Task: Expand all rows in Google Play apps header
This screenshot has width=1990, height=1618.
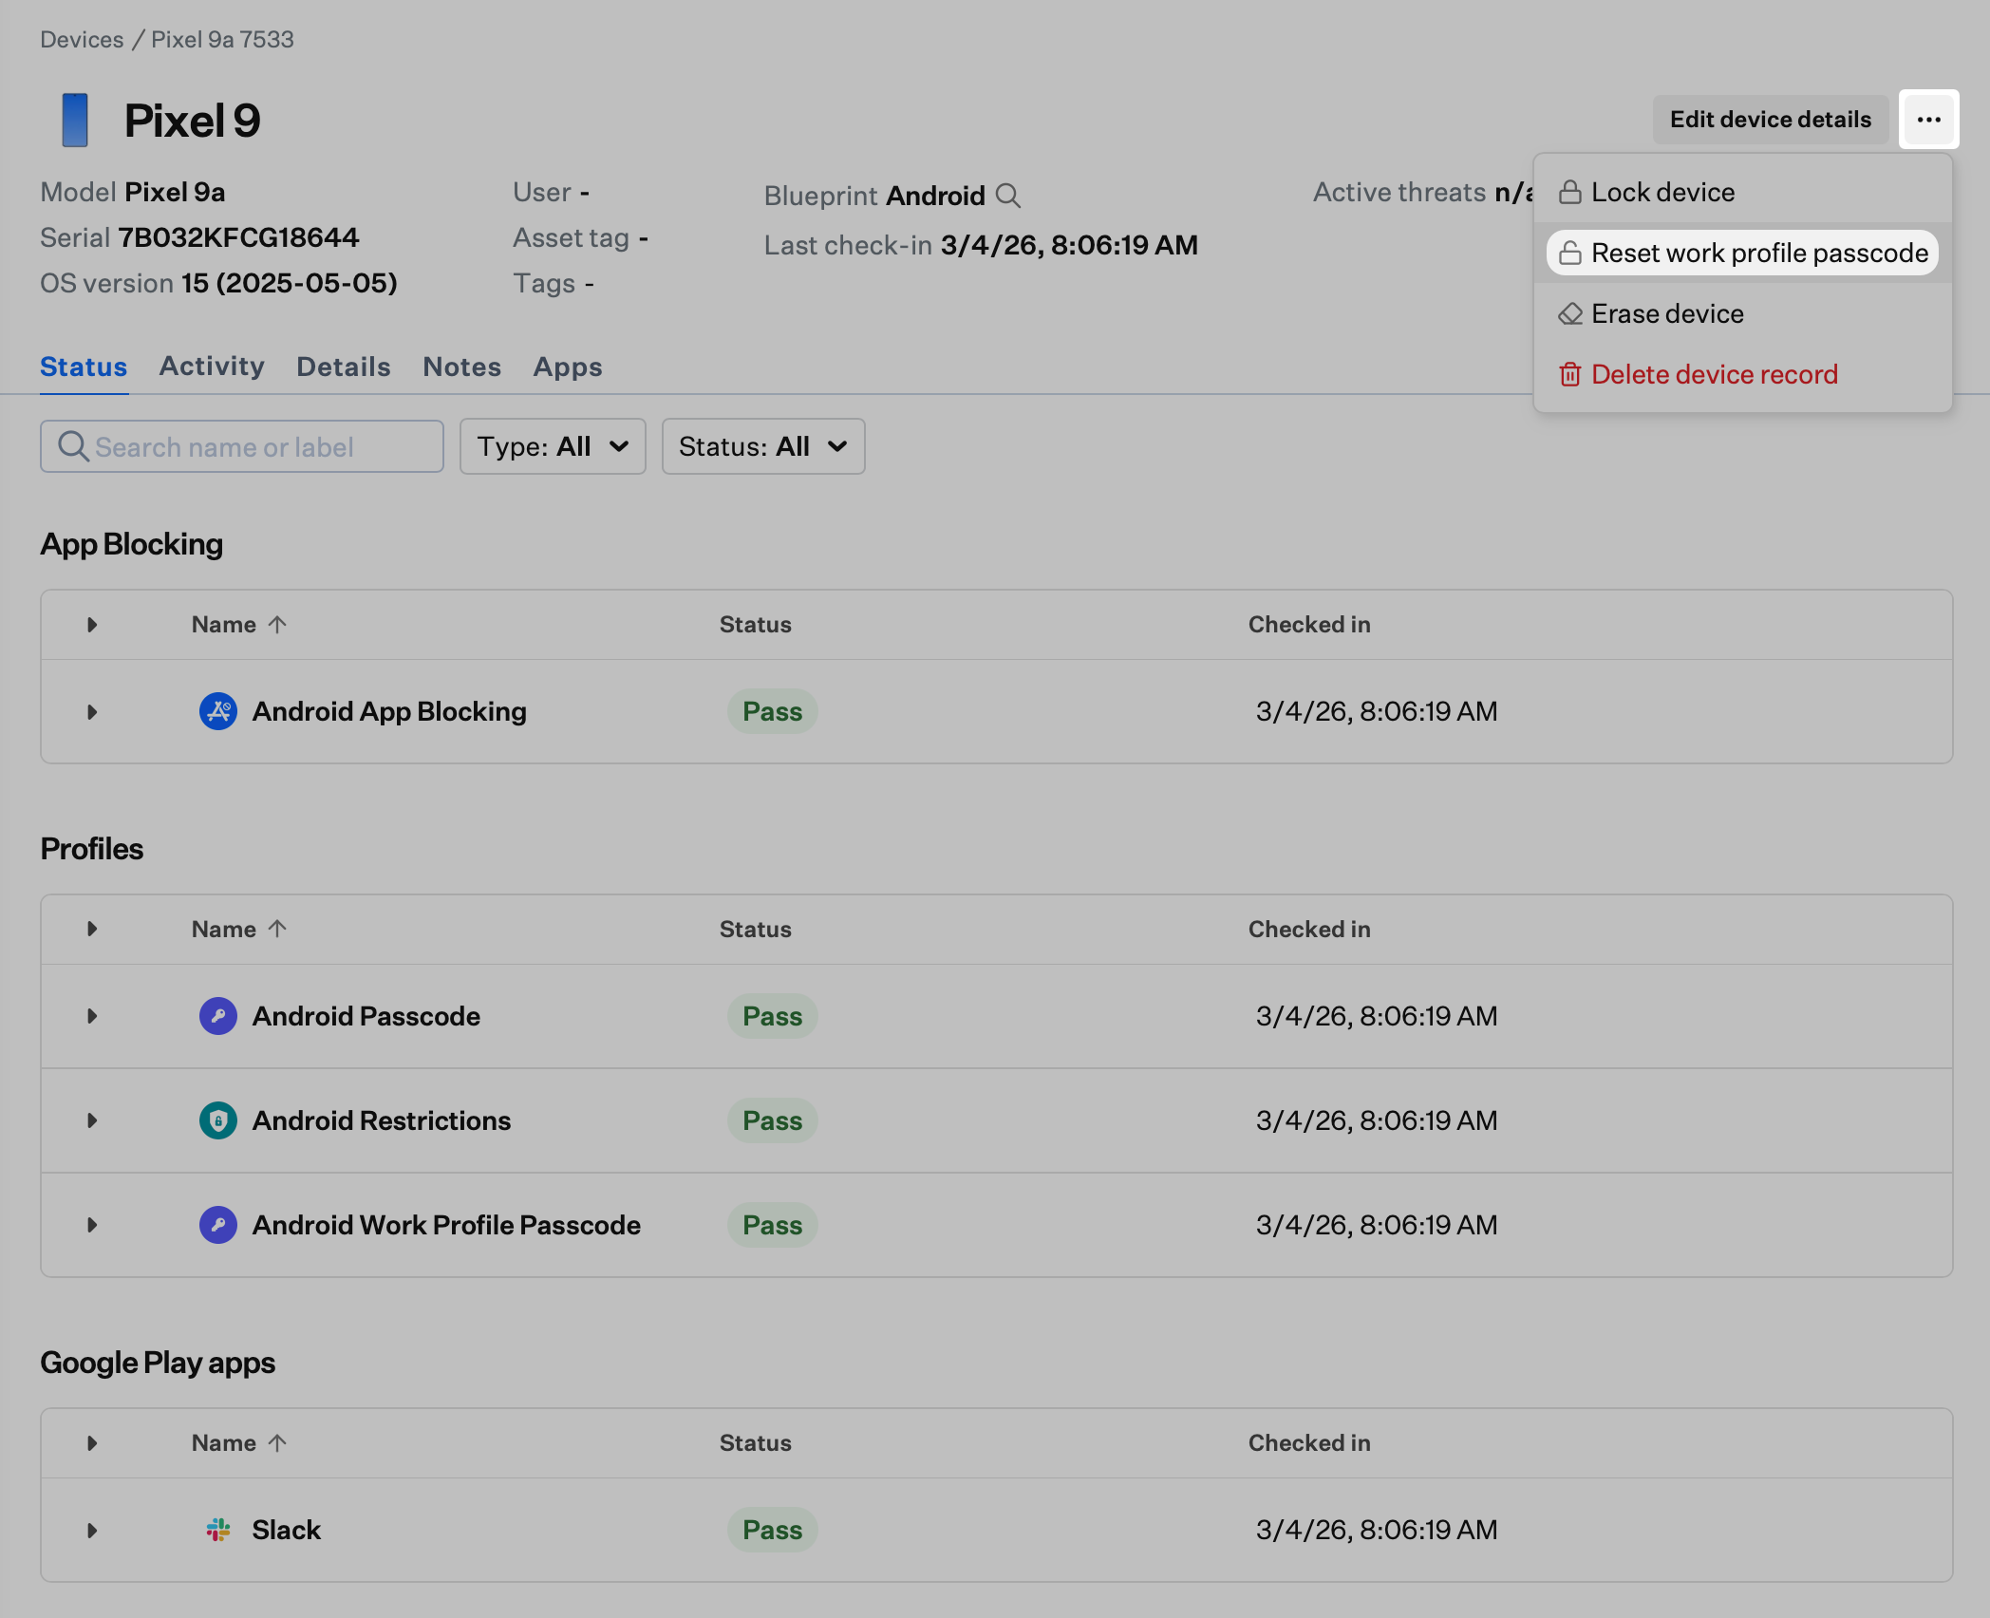Action: [92, 1443]
